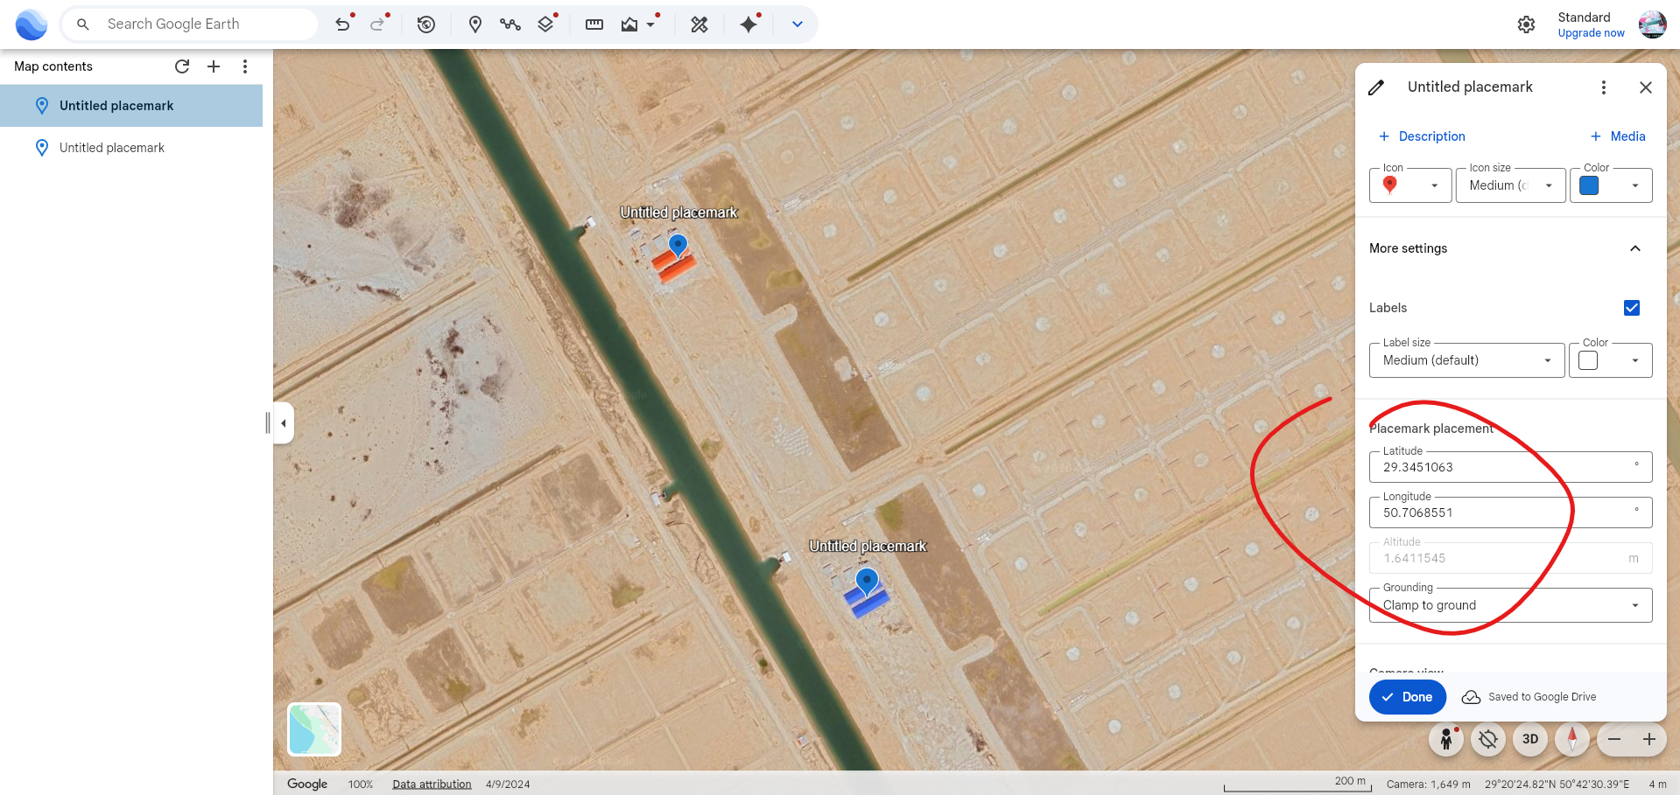Launch the Gemini sparkle assistant
Screen dimensions: 1680x795
(x=749, y=24)
